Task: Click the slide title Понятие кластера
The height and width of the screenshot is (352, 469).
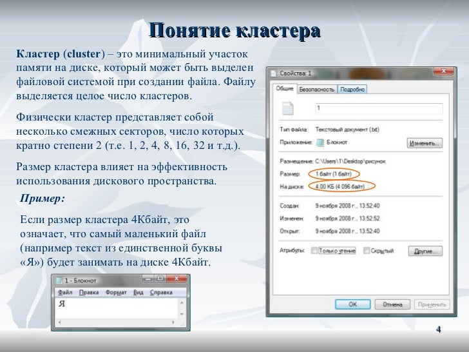Action: (235, 31)
